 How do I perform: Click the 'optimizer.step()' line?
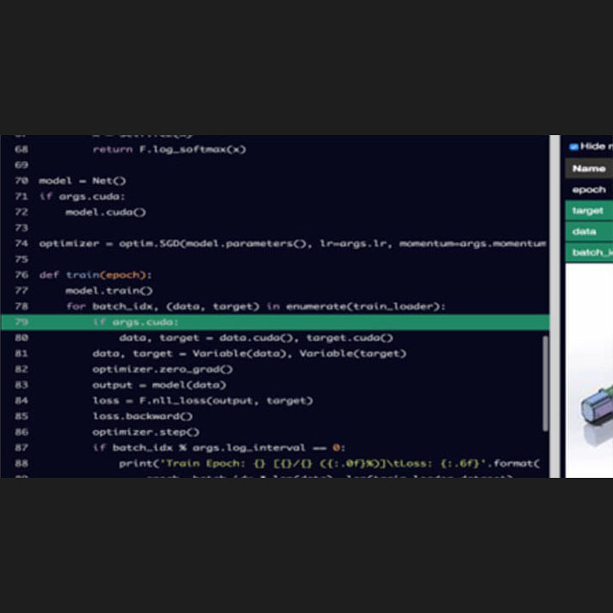(146, 432)
